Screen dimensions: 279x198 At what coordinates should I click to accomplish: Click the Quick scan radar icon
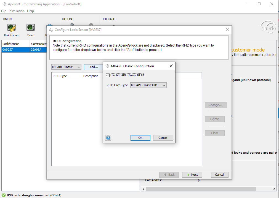click(x=11, y=28)
